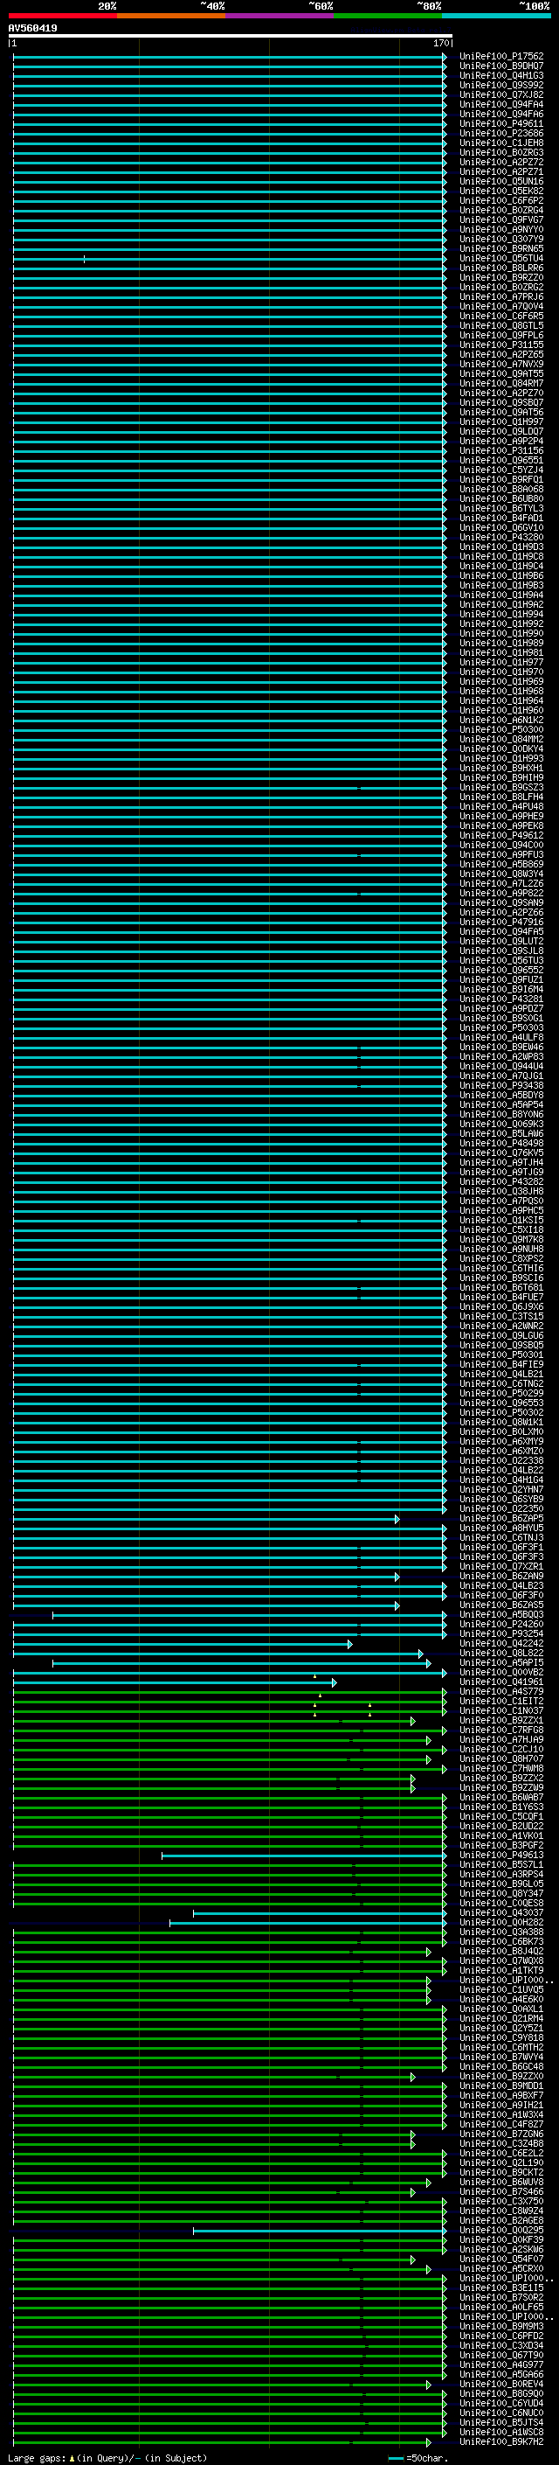559x2465 pixels.
Task: Click the green ~80% identity legend bar
Action: tap(388, 16)
